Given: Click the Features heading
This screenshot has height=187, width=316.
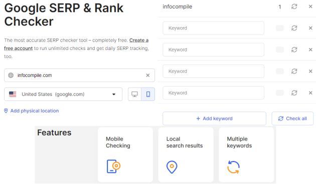Looking at the screenshot, I should pos(54,132).
